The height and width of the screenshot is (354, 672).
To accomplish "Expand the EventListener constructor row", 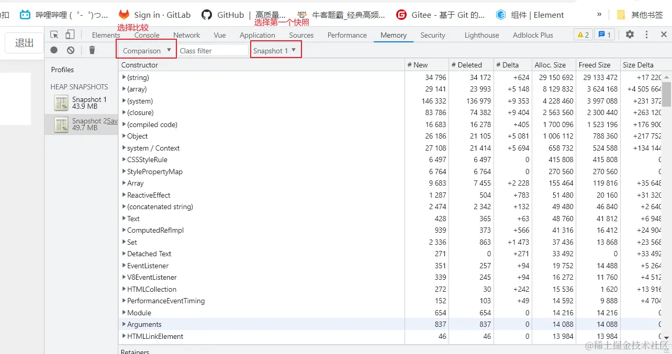I will (x=124, y=266).
